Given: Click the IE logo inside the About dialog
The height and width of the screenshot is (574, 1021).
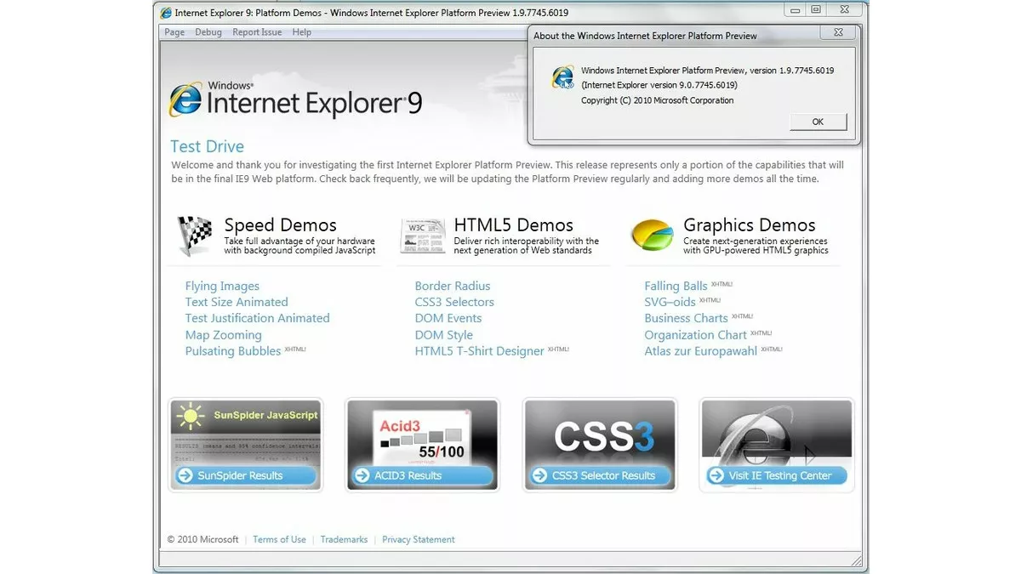Looking at the screenshot, I should pos(563,77).
